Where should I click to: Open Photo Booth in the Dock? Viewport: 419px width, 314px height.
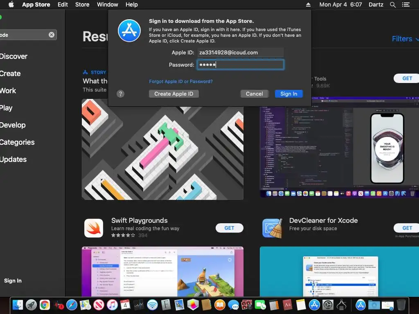coord(247,305)
